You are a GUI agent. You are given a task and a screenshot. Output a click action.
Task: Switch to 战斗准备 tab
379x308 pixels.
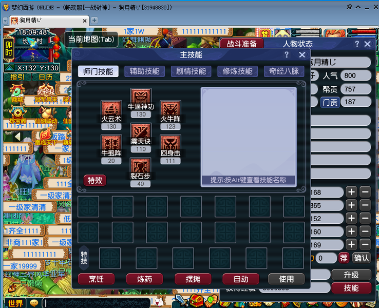coord(241,44)
